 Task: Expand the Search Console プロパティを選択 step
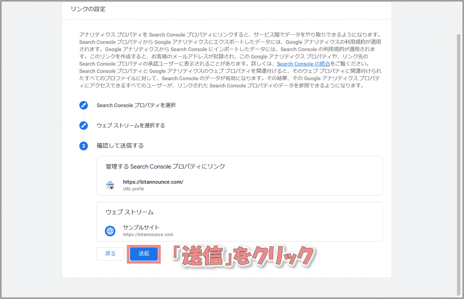pyautogui.click(x=136, y=106)
